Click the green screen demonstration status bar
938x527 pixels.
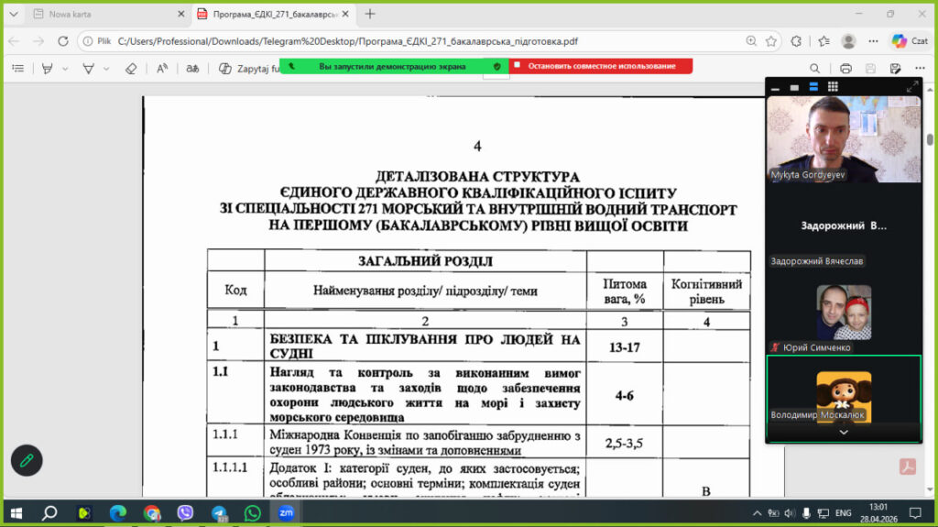click(394, 67)
